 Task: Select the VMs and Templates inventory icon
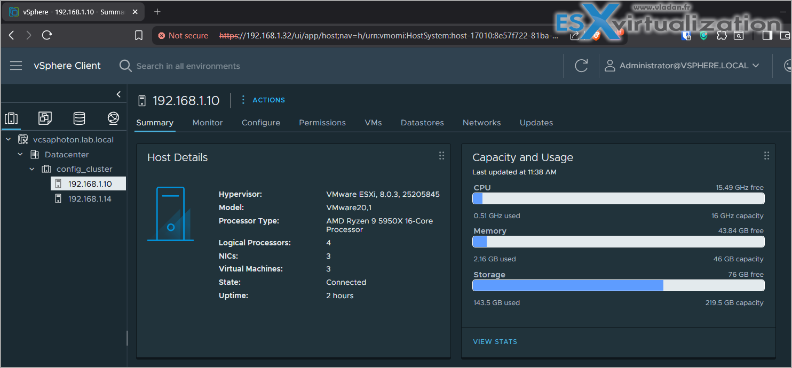45,118
